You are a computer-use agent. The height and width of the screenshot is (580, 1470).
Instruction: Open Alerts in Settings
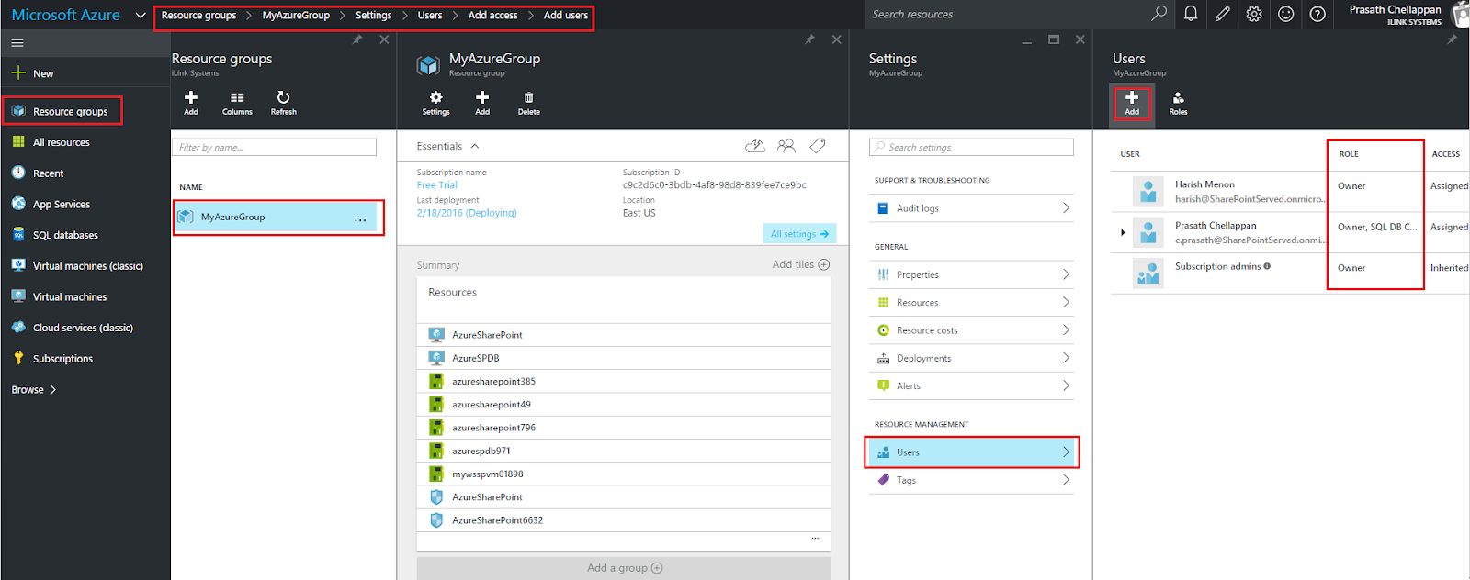tap(971, 385)
